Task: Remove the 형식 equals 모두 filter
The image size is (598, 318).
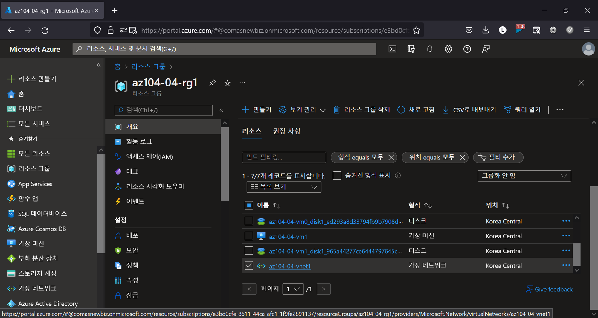Action: [391, 157]
